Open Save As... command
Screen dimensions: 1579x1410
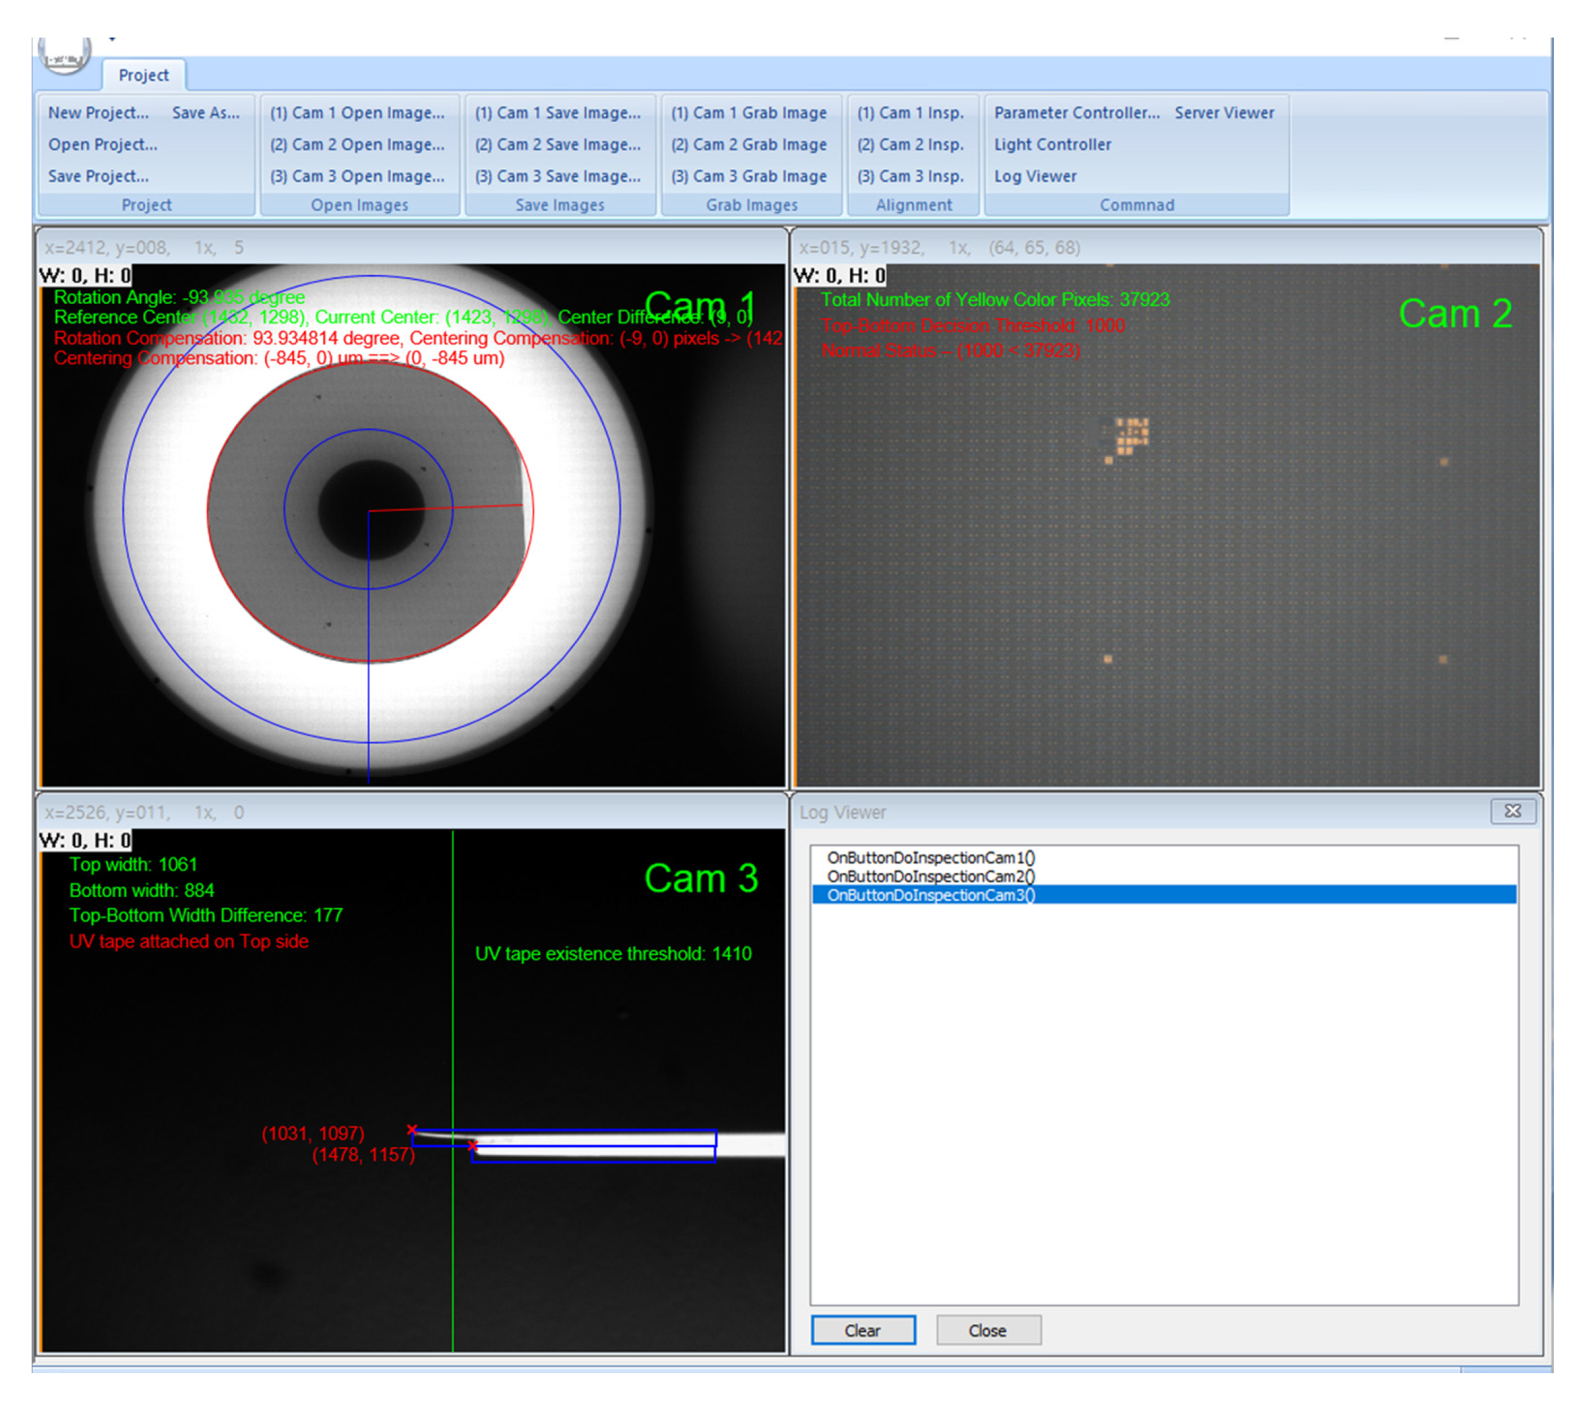[x=205, y=112]
